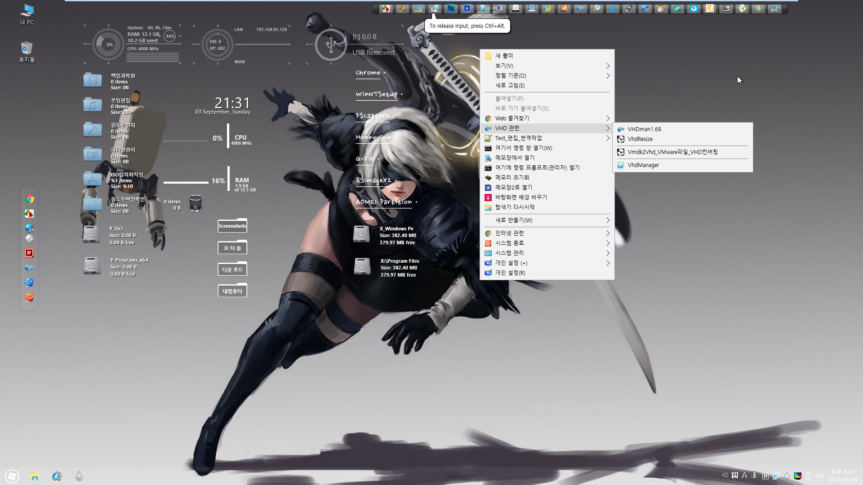Expand Text_편집_번역작업 submenu

547,138
